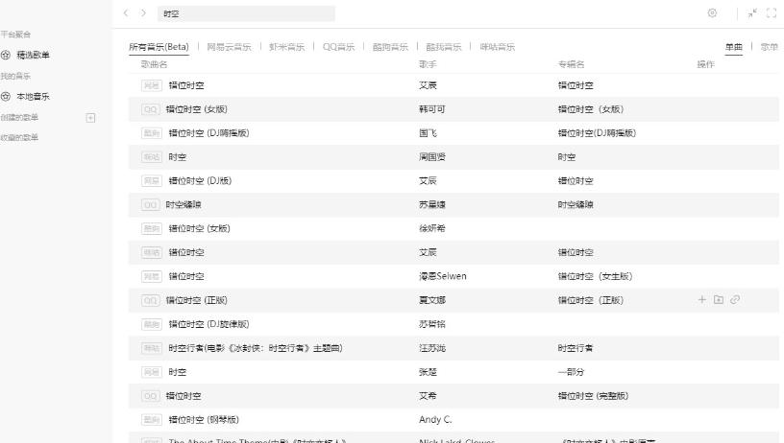Show 歌单 playlist results
Viewport: 784px width, 443px height.
(x=769, y=47)
